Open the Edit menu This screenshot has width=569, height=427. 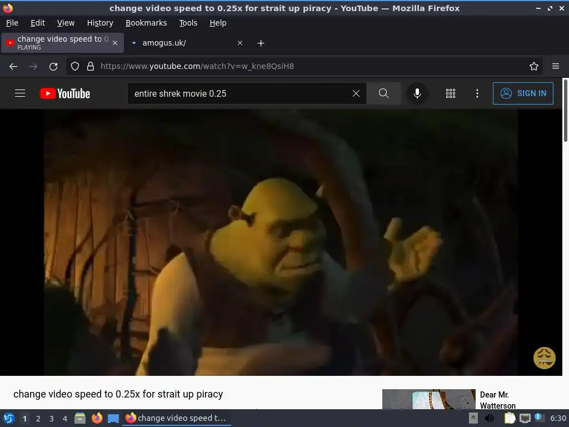(38, 23)
